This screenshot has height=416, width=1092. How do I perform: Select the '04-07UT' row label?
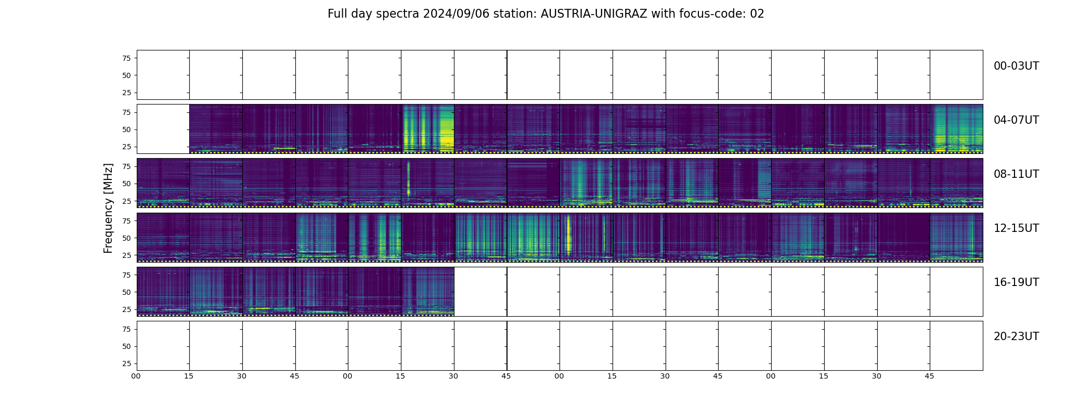click(1016, 120)
